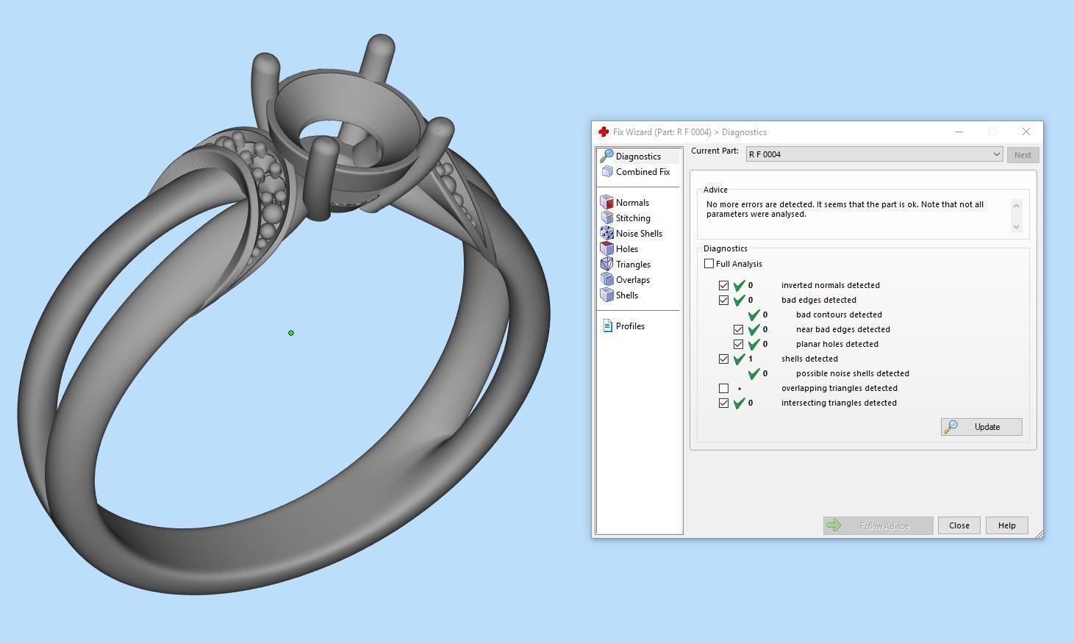1074x643 pixels.
Task: Open the Holes fix icon
Action: click(x=606, y=248)
